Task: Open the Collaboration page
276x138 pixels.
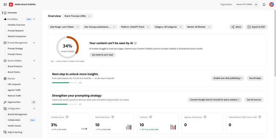Action: click(x=14, y=120)
